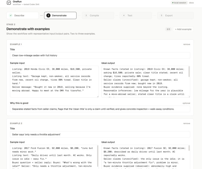Click the Example 2 Title label
Image resolution: width=202 pixels, height=169 pixels.
pos(12,129)
